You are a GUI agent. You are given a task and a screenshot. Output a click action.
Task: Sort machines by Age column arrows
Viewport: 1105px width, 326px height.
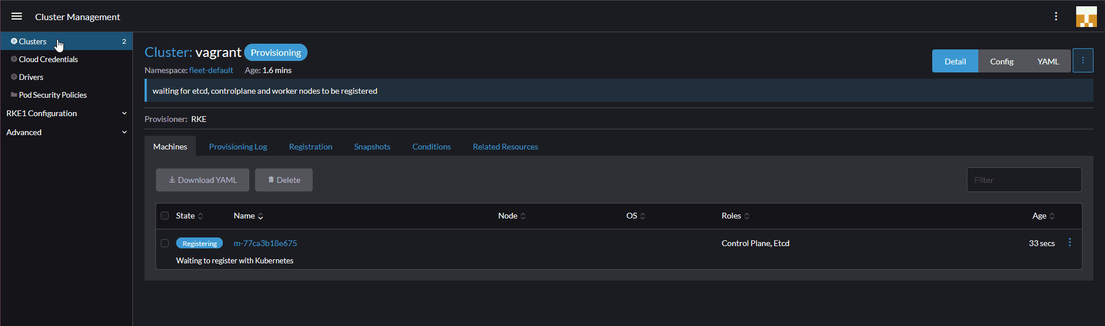1052,216
